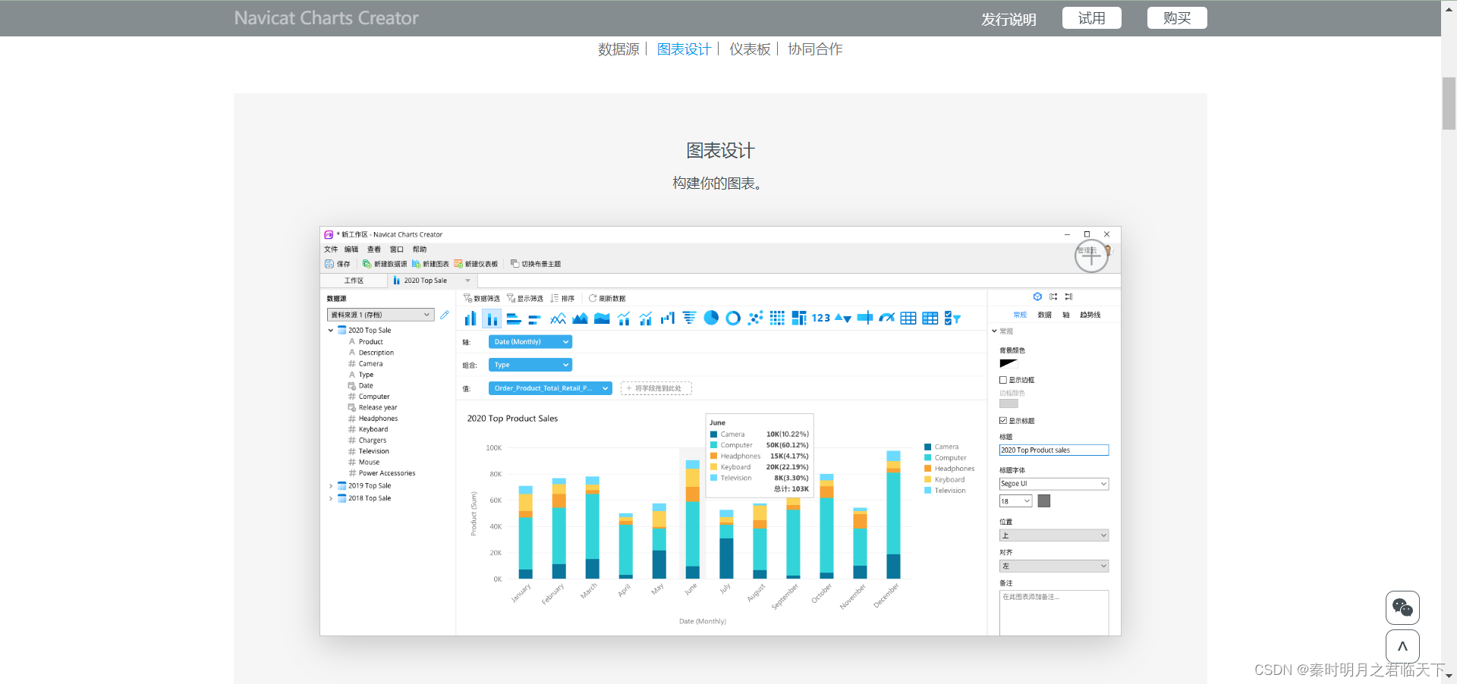Uncheck the 显示标题 checkbox
This screenshot has height=684, width=1457.
click(x=1003, y=421)
